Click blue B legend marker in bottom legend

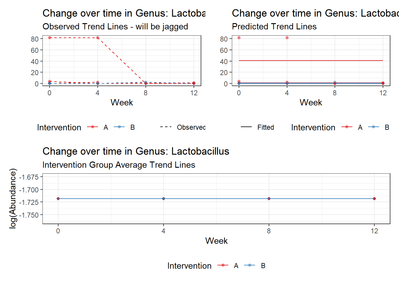250,265
